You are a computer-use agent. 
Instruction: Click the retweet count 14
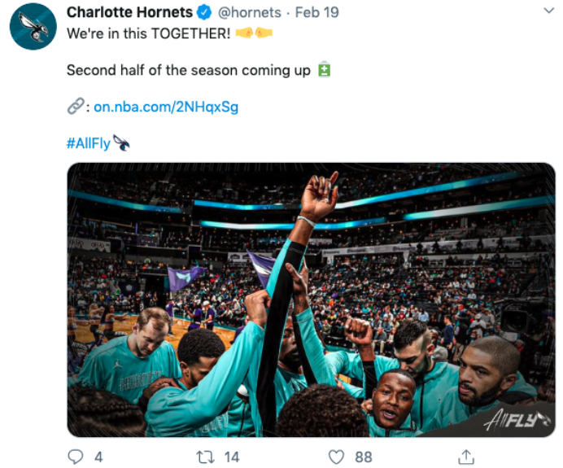232,457
